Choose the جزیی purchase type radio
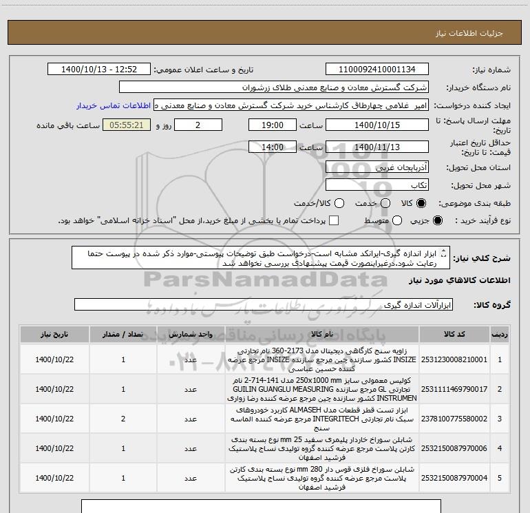 pos(438,221)
